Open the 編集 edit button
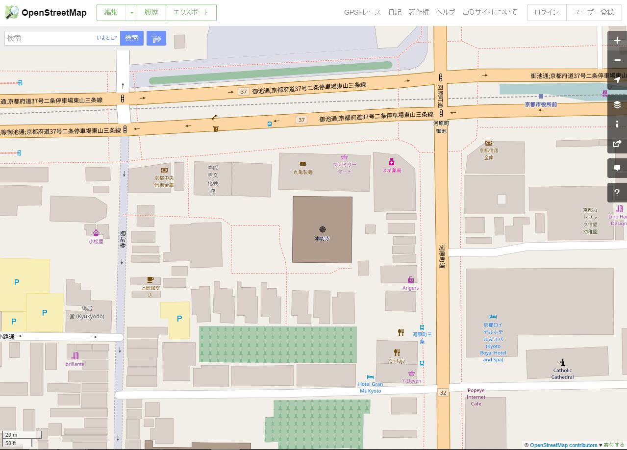Screen dimensions: 627x450 click(111, 12)
